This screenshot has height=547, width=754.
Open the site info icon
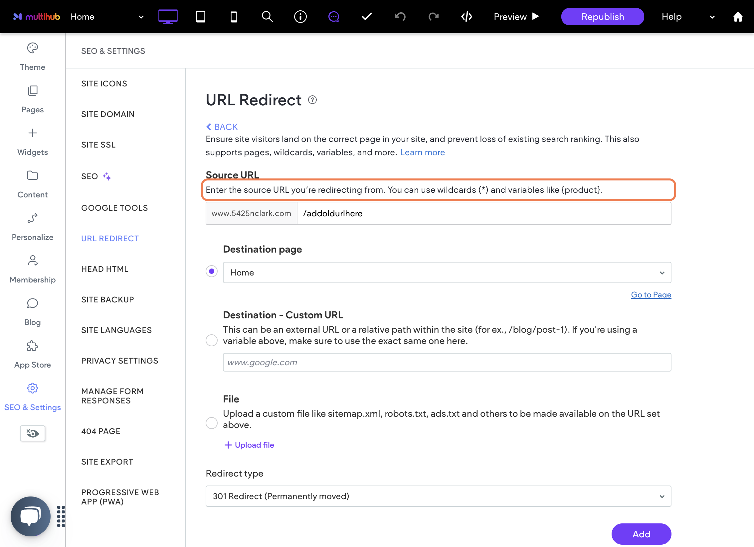(300, 17)
